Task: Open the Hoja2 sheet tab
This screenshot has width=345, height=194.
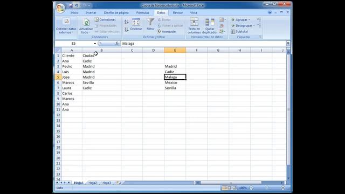Action: pyautogui.click(x=93, y=183)
